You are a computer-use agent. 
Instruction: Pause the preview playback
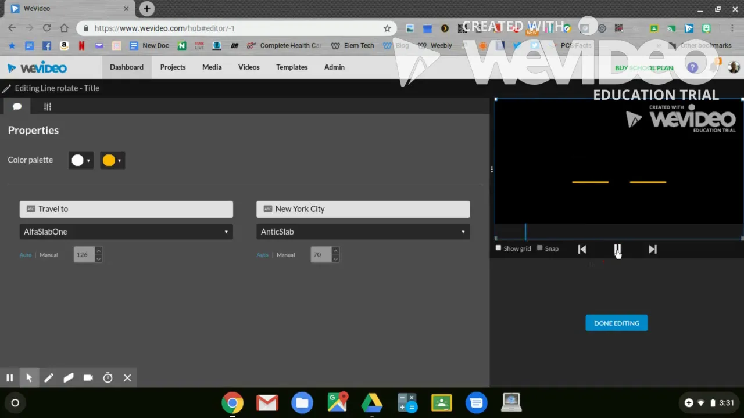617,249
